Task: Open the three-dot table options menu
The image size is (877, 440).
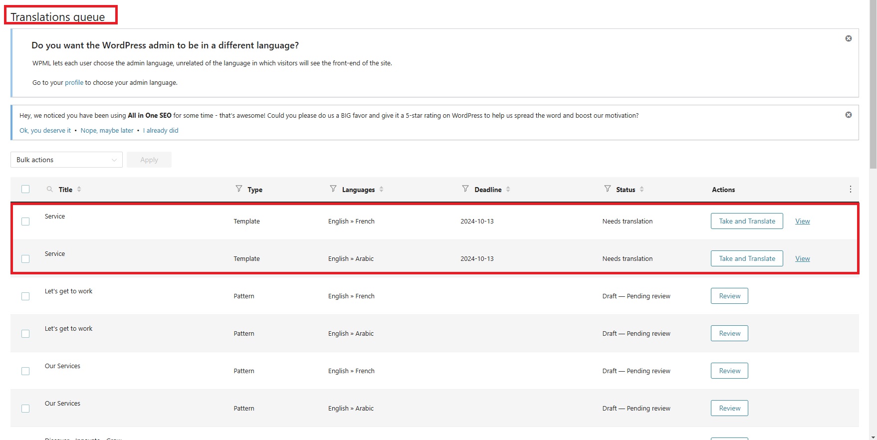Action: (850, 189)
